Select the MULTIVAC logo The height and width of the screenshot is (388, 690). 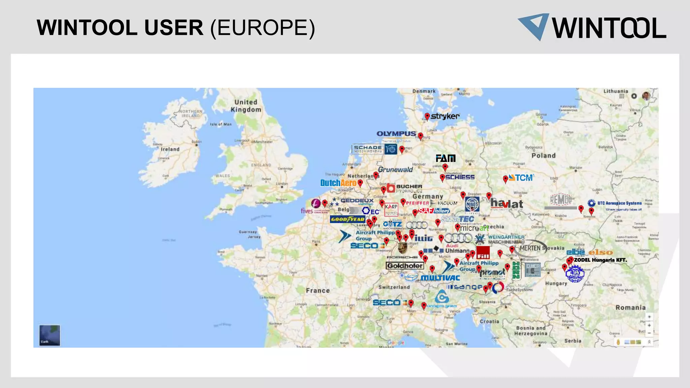pos(432,278)
